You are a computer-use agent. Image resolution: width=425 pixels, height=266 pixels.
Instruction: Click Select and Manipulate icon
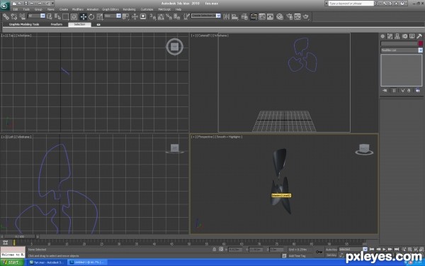[135, 17]
